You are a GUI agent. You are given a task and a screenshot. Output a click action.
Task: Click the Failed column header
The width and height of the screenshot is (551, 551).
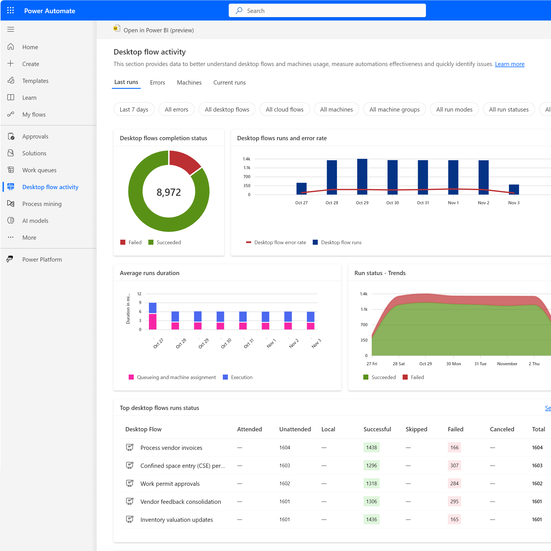[x=455, y=429]
